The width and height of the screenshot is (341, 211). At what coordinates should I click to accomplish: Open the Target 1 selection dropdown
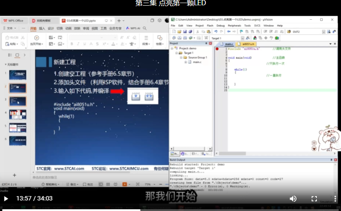tap(243, 38)
